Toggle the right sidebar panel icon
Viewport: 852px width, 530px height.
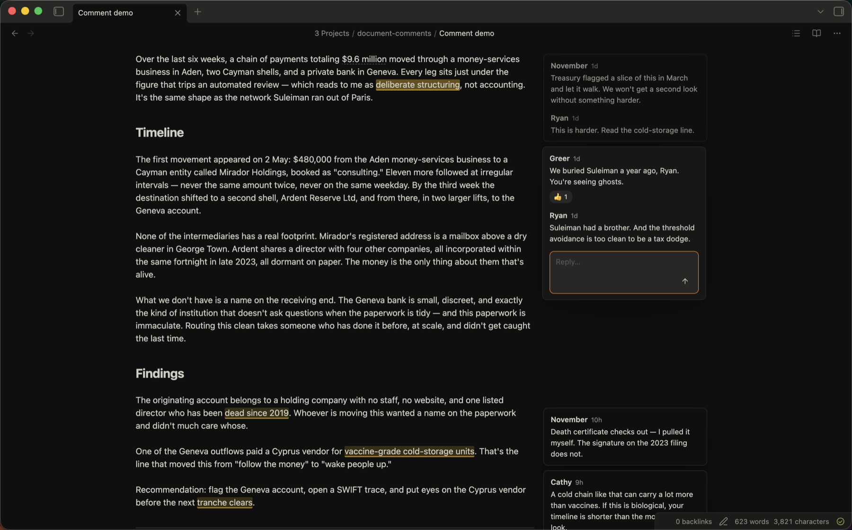coord(838,12)
